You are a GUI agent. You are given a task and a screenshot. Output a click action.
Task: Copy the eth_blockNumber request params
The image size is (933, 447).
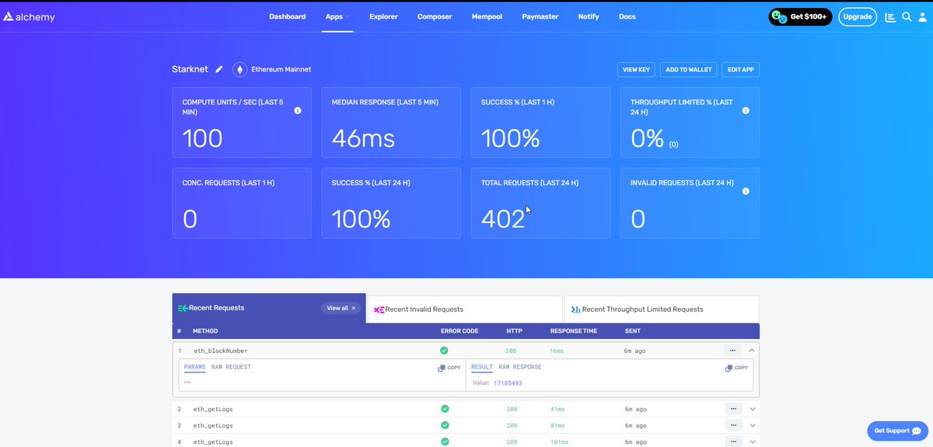449,368
